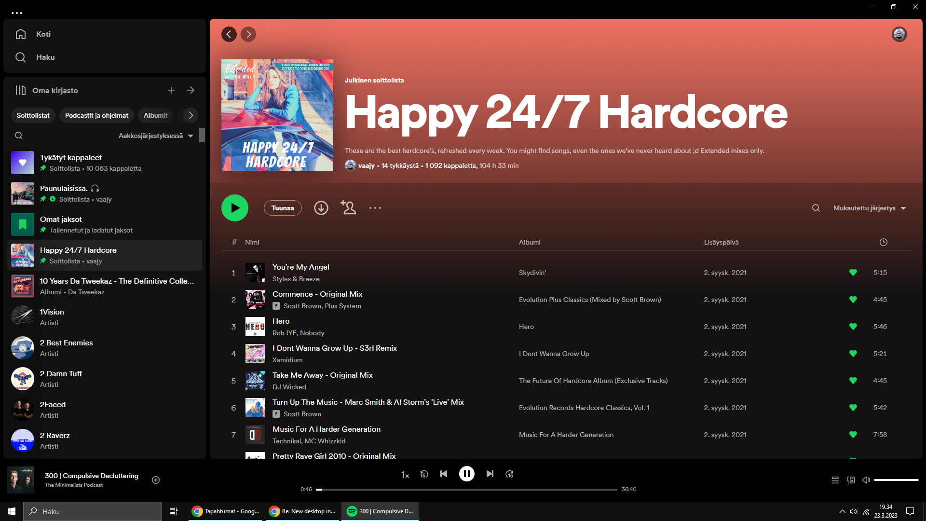The image size is (926, 521).
Task: Toggle like on Music For A Harder Generation
Action: pyautogui.click(x=853, y=434)
